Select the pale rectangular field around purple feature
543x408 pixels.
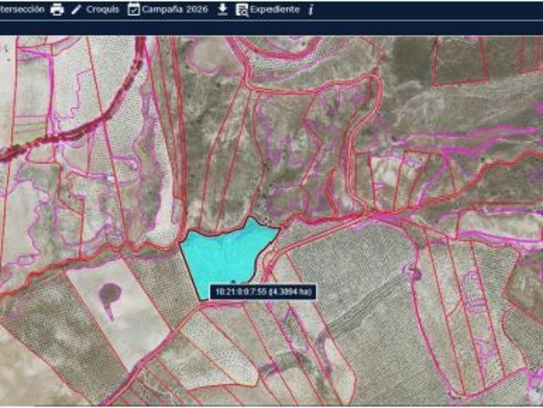[120, 312]
